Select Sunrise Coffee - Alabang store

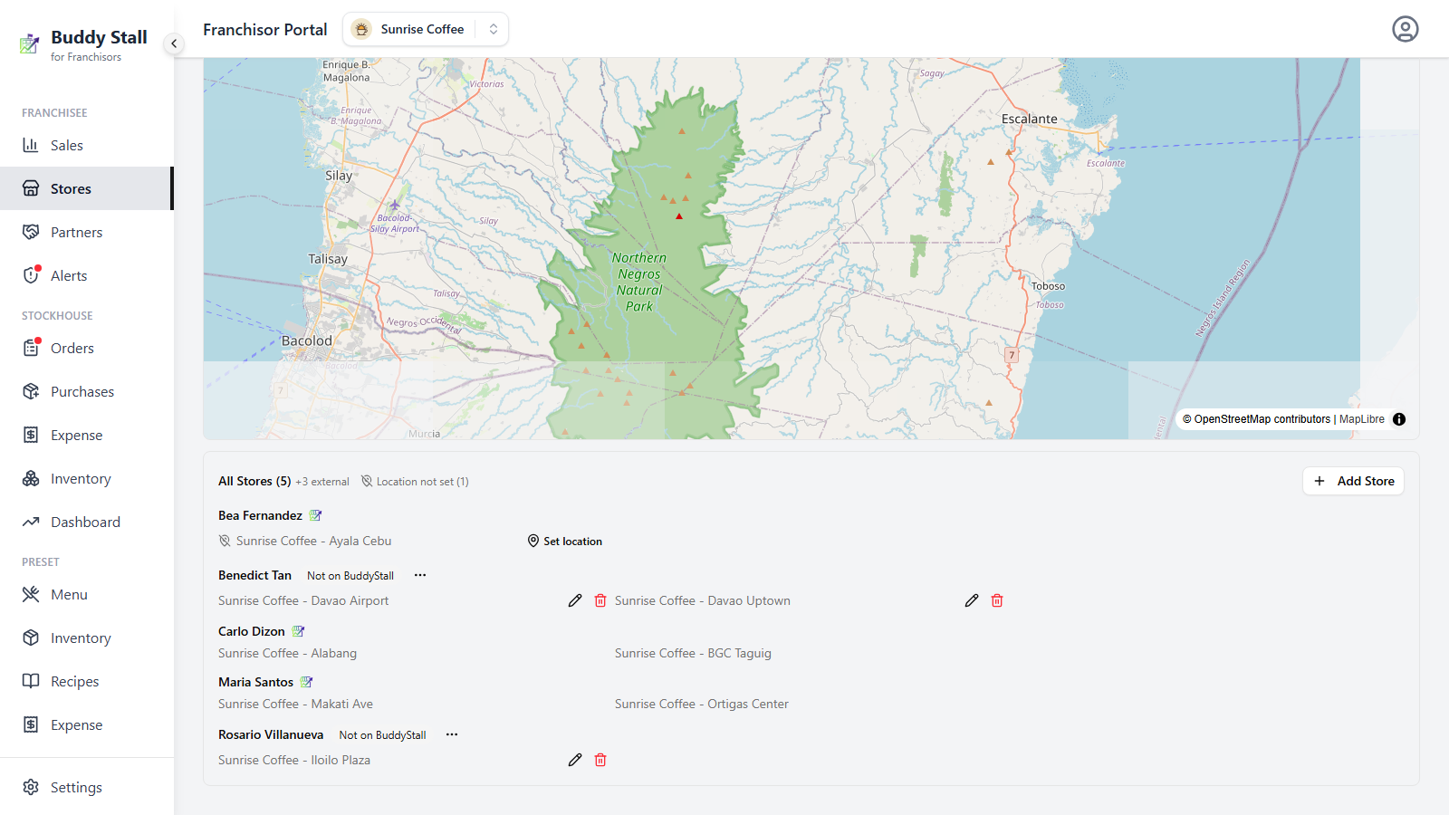point(287,653)
